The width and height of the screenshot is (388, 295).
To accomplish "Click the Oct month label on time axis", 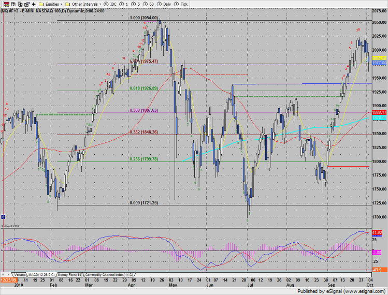I will 370,285.
